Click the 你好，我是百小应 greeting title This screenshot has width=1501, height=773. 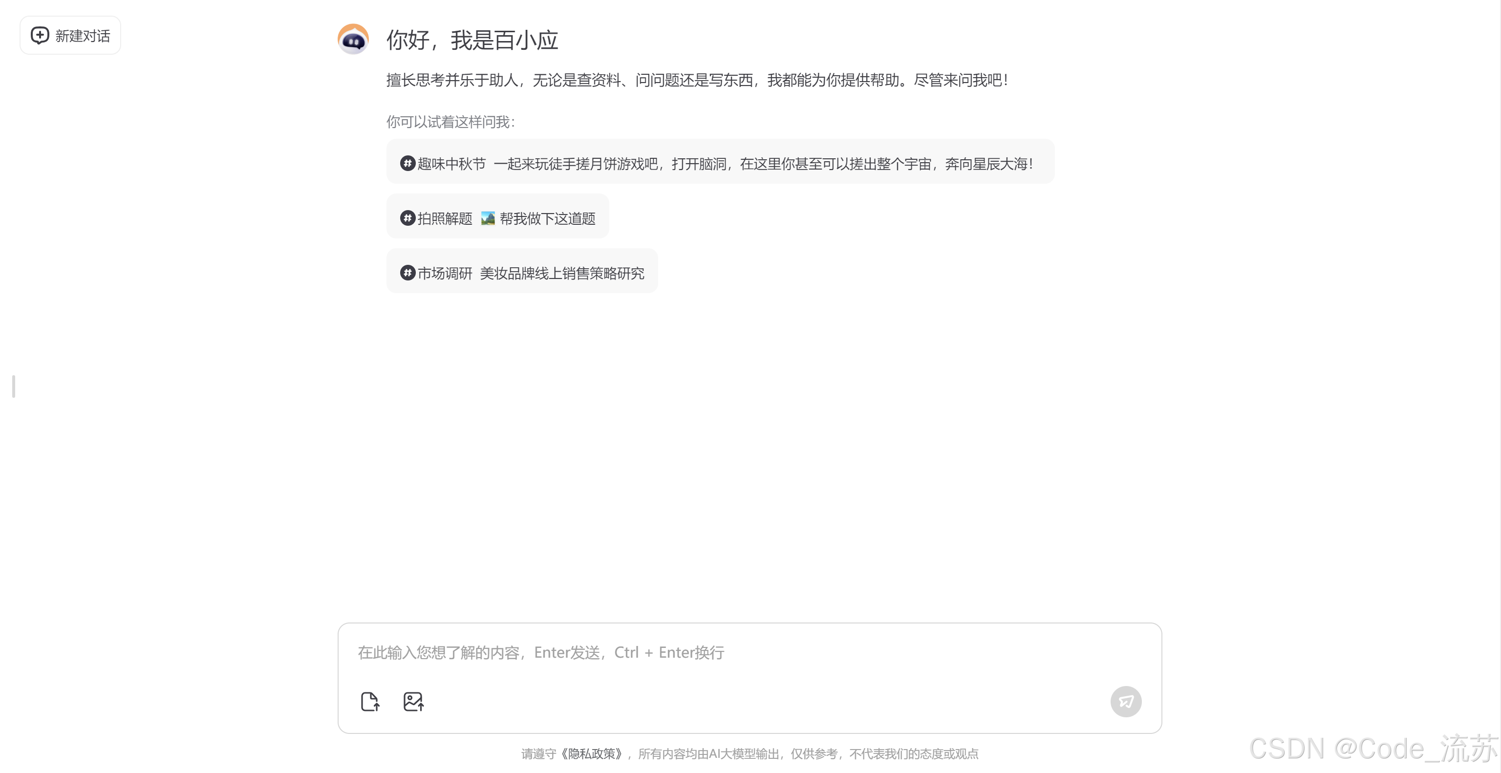(472, 40)
